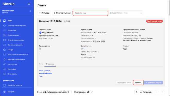This screenshot has width=170, height=96.
Task: Click phone number +7 999 999 99 99
Action: click(88, 58)
